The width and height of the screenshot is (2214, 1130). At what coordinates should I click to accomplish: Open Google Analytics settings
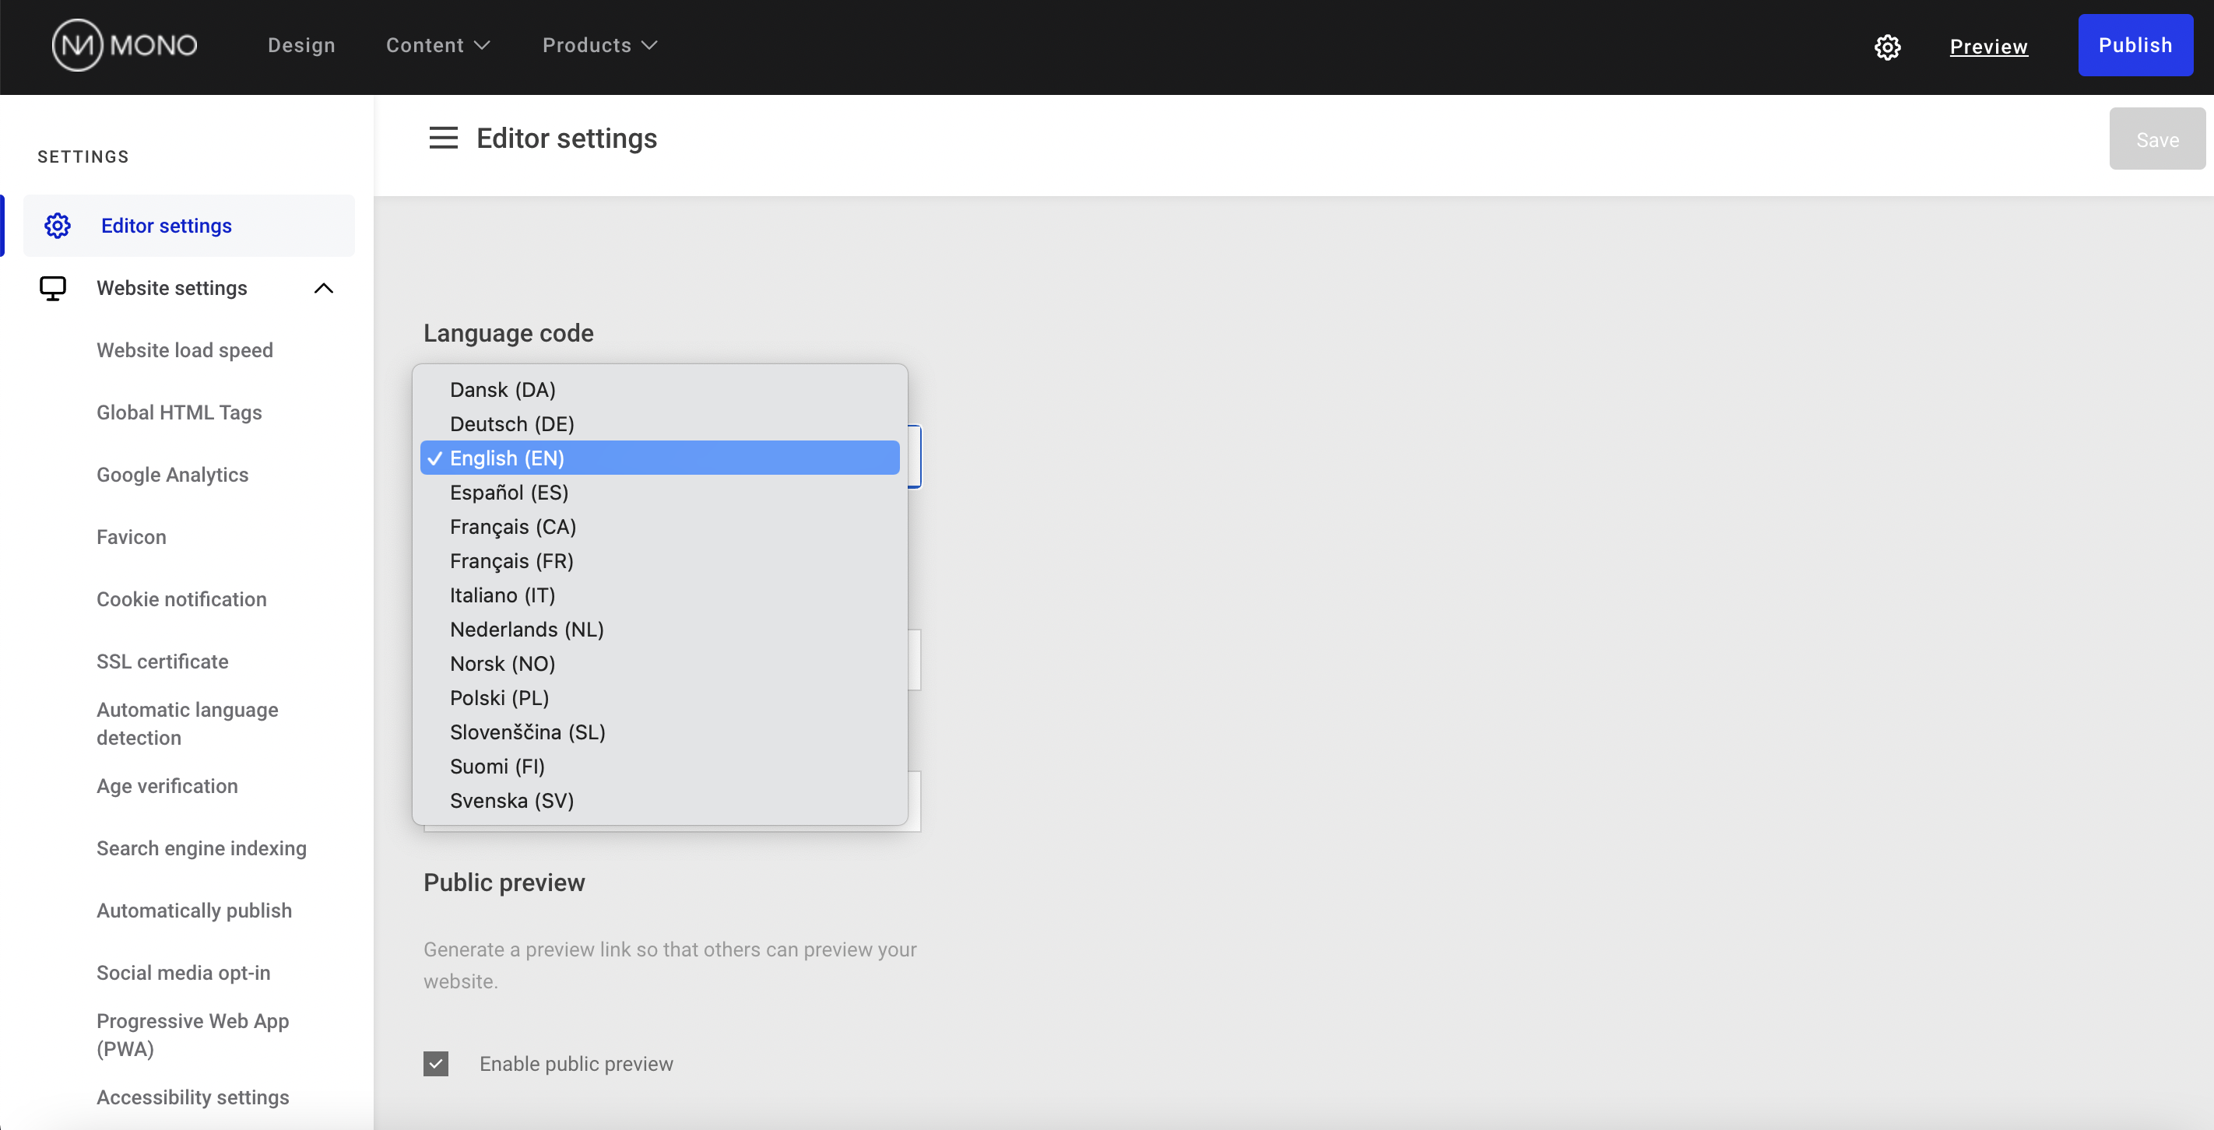pyautogui.click(x=172, y=475)
